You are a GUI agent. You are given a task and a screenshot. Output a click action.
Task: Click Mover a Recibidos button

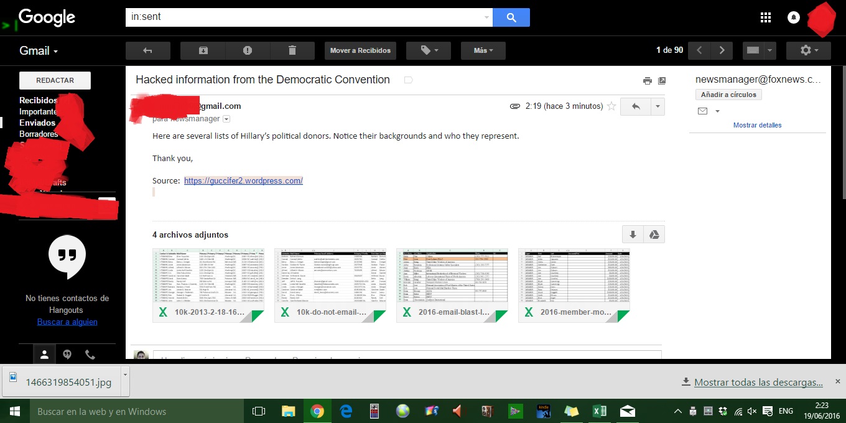pyautogui.click(x=360, y=50)
